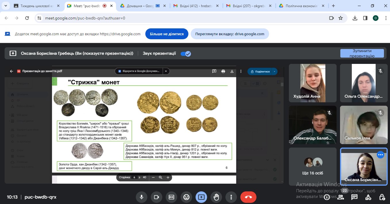Open PDF viewer's three-dot more actions
The image size is (390, 204).
241,71
